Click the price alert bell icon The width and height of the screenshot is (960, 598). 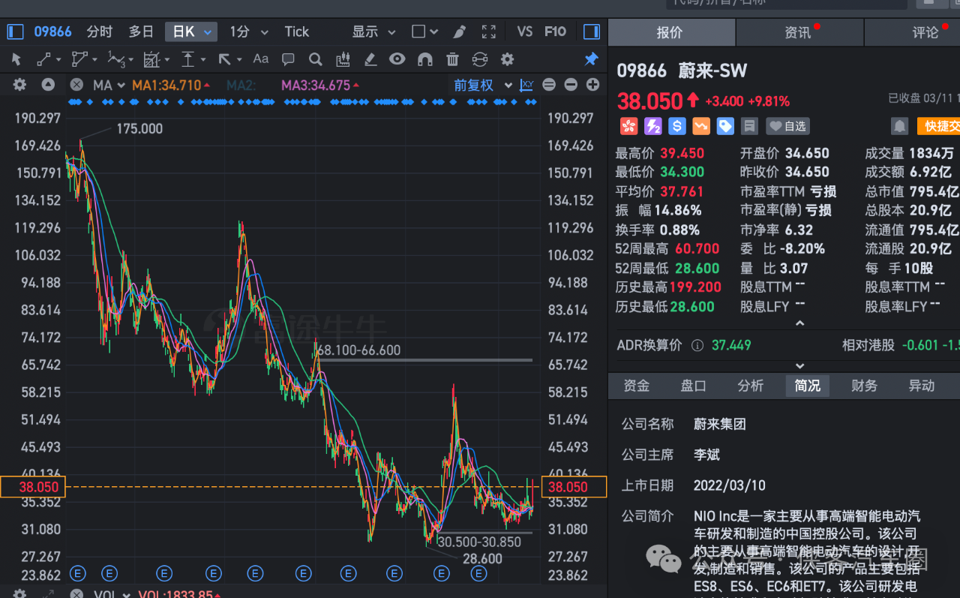coord(900,126)
